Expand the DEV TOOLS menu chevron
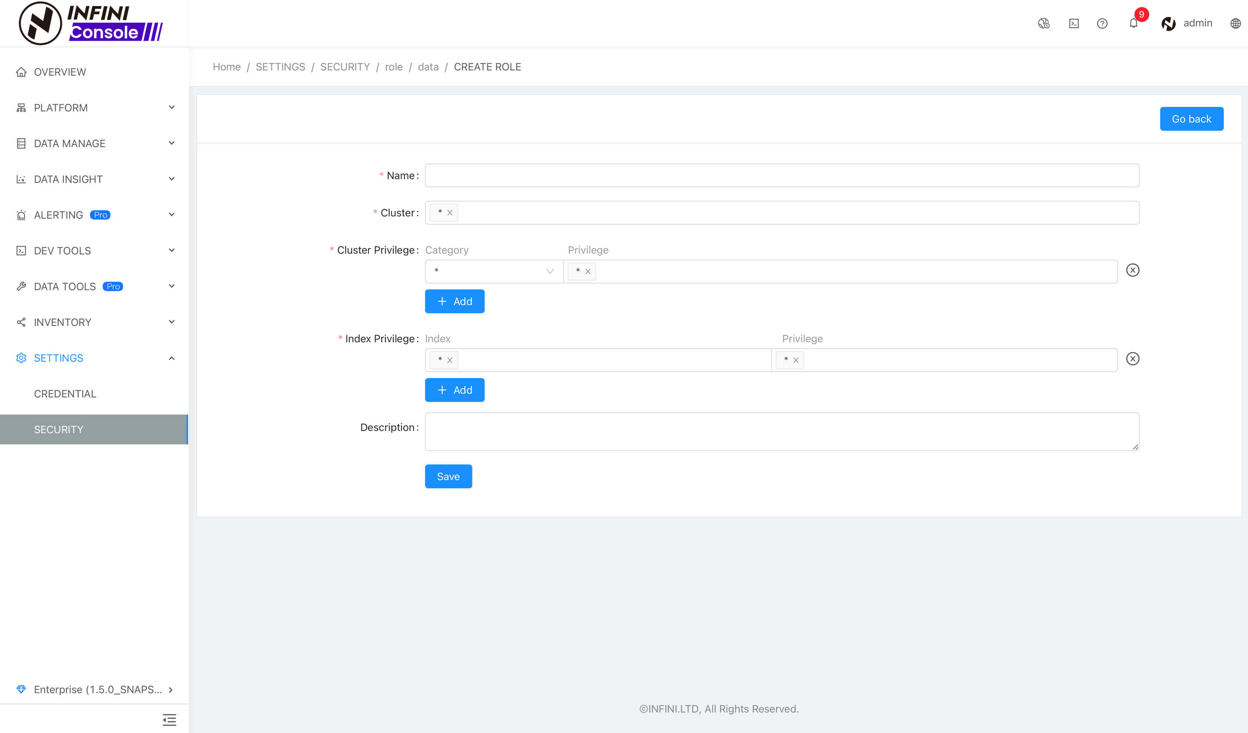This screenshot has height=733, width=1248. click(172, 250)
